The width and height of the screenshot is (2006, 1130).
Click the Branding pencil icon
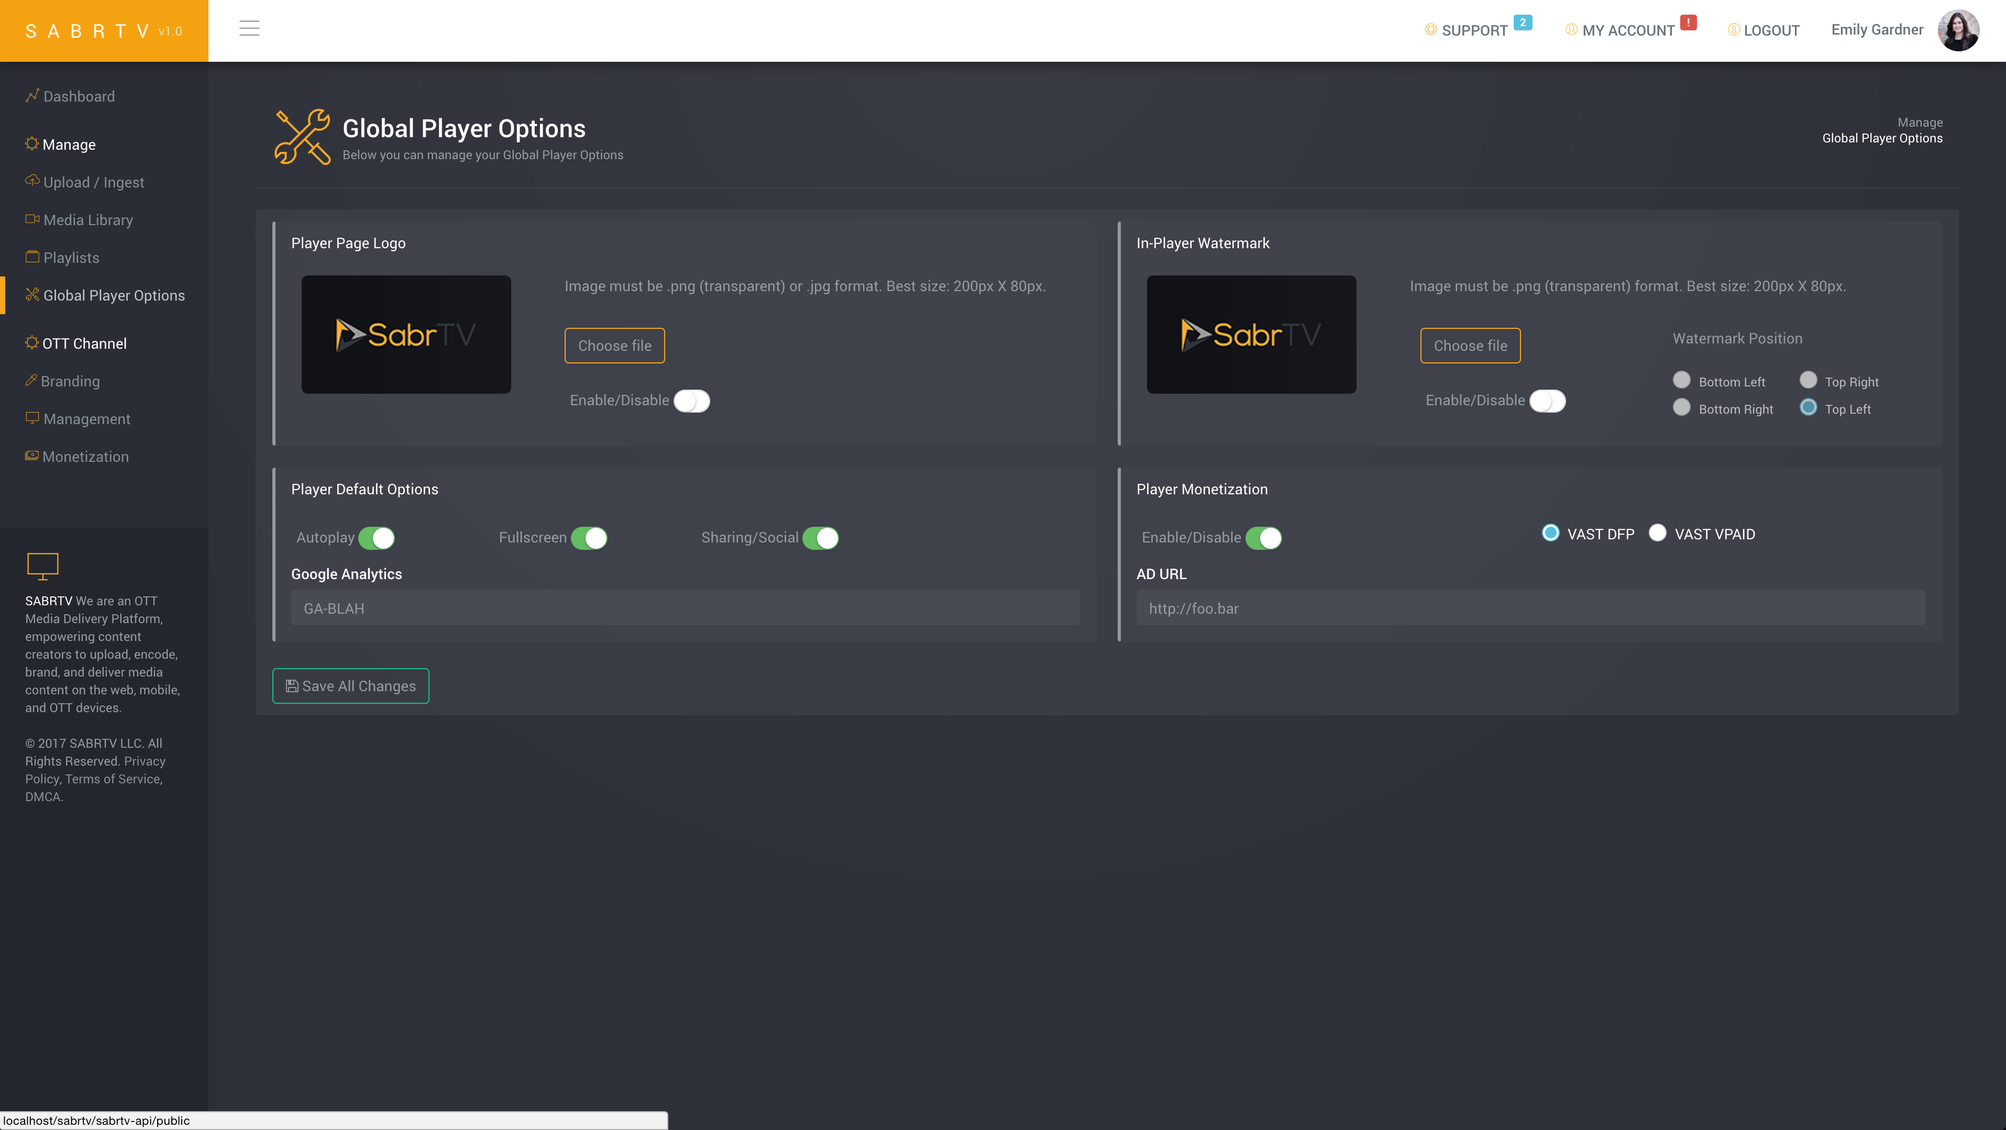coord(31,380)
